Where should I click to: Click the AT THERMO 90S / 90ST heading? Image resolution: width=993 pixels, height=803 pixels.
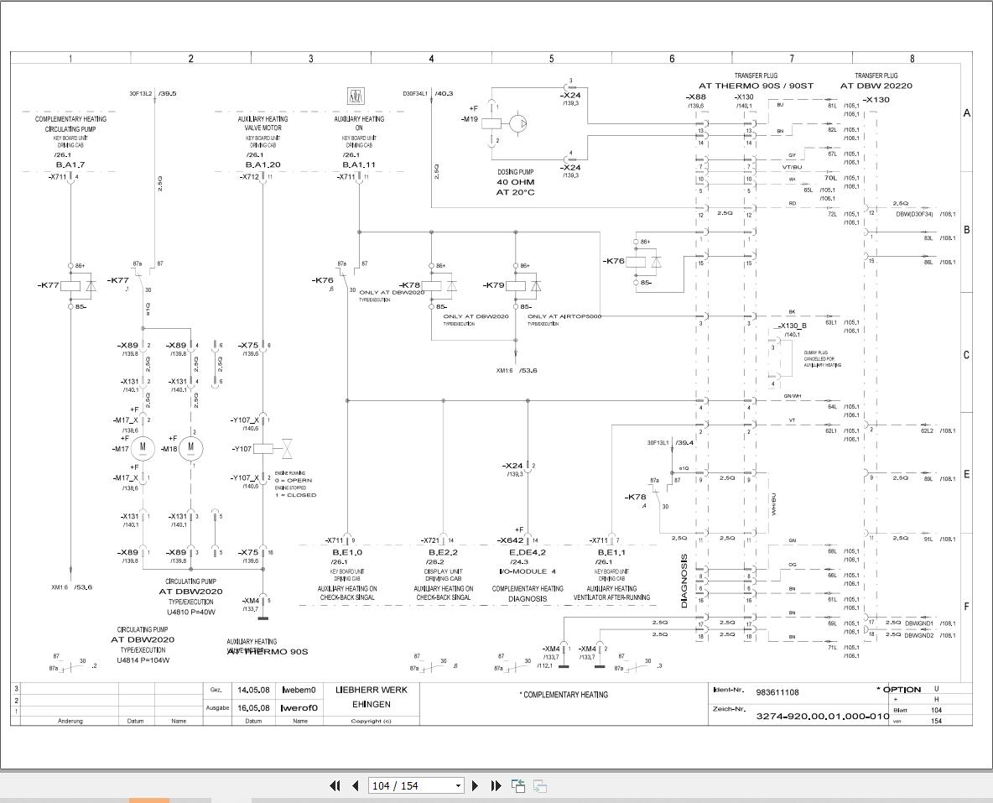(x=756, y=86)
